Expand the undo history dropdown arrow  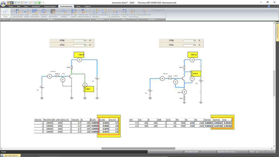tap(29, 2)
